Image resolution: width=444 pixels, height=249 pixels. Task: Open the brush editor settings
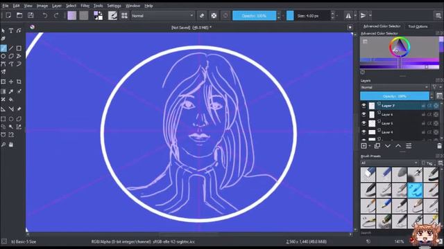point(112,15)
